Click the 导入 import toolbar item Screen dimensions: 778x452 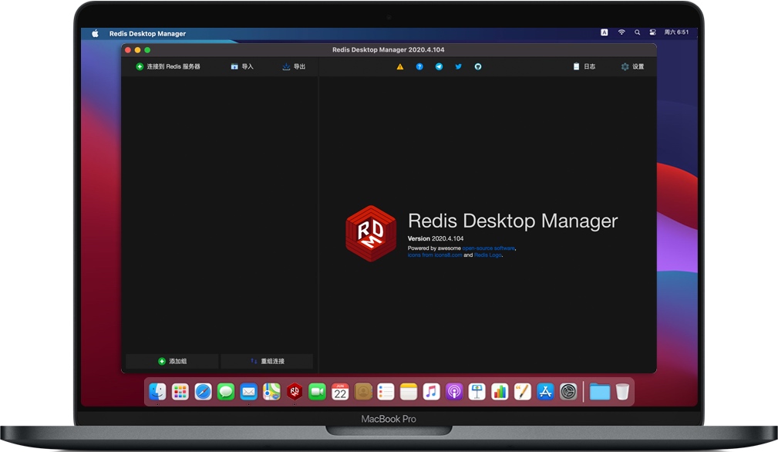pyautogui.click(x=241, y=66)
